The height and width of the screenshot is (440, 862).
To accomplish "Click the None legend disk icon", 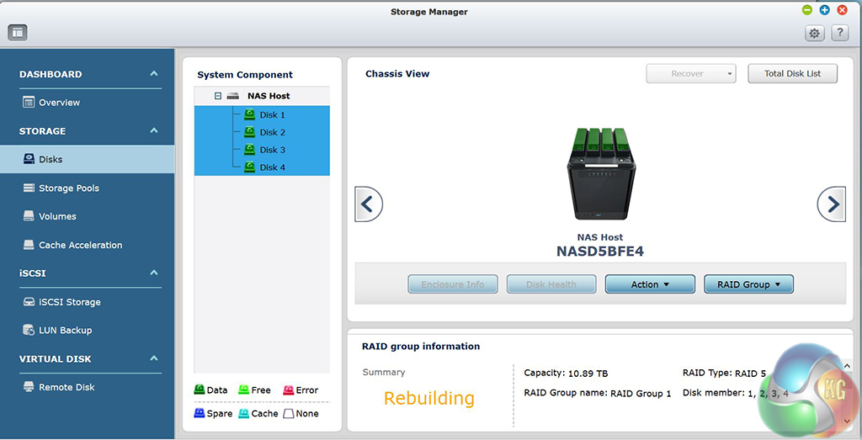I will 288,413.
